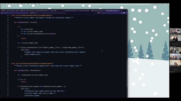Toggle the browser sidebar panel icon

point(122,13)
